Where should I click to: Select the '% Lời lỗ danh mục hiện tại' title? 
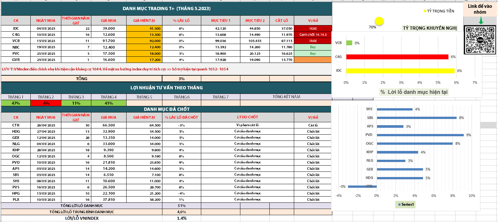click(414, 92)
